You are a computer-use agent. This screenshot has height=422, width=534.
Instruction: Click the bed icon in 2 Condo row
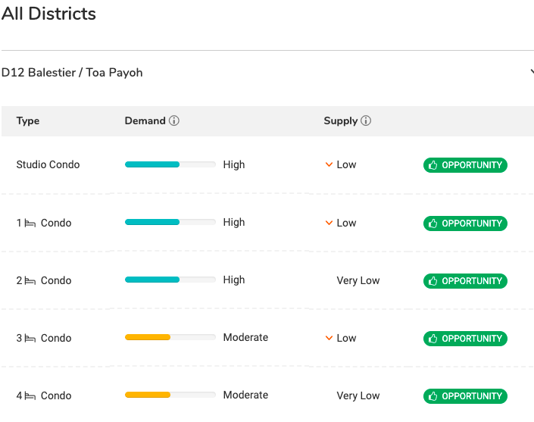(x=30, y=281)
